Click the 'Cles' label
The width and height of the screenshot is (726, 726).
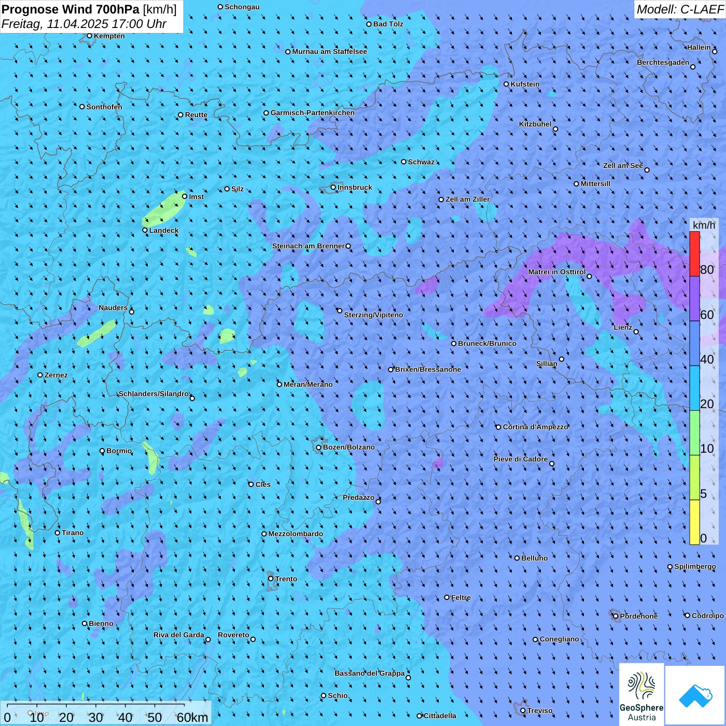pos(263,484)
